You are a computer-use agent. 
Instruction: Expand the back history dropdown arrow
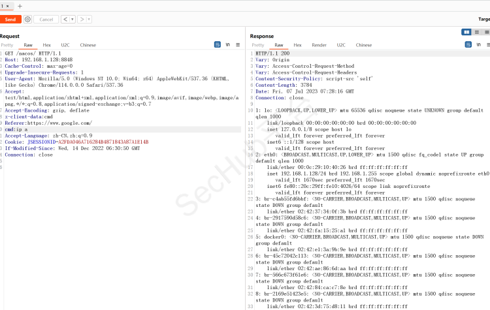73,20
